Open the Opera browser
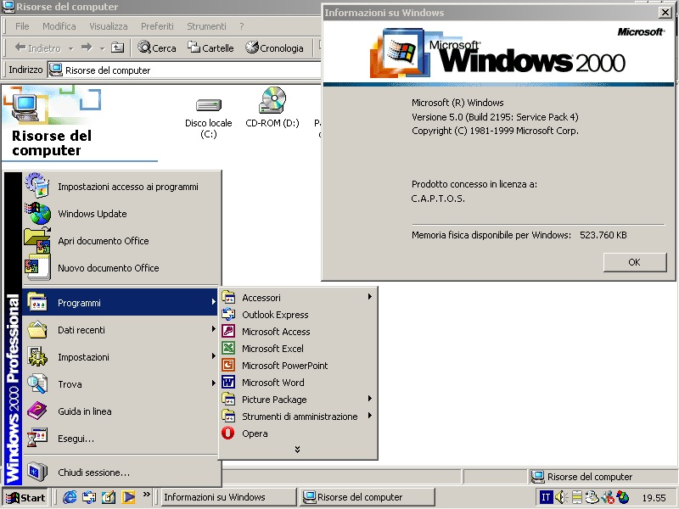Screen dimensions: 679x509 pos(256,433)
